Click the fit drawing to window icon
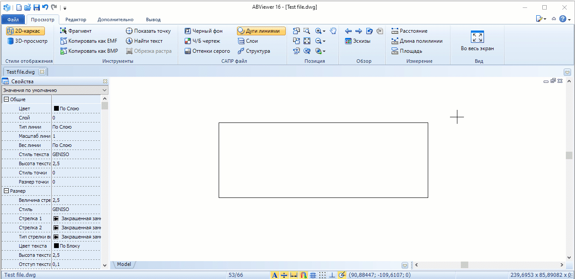The image size is (575, 279). click(307, 41)
